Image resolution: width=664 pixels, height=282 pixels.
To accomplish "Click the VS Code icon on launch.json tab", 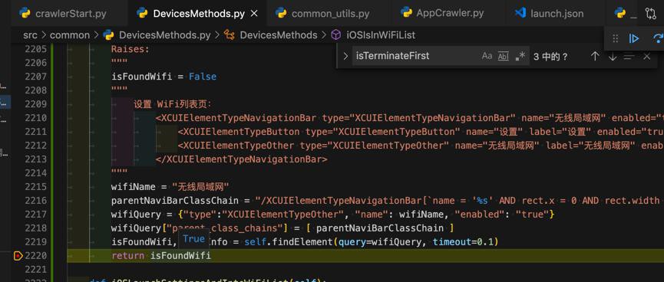I will pyautogui.click(x=520, y=13).
